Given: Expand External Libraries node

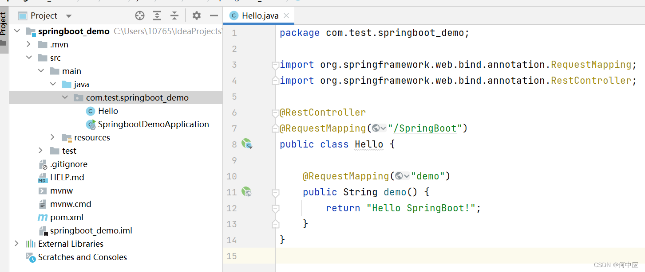Looking at the screenshot, I should (17, 244).
